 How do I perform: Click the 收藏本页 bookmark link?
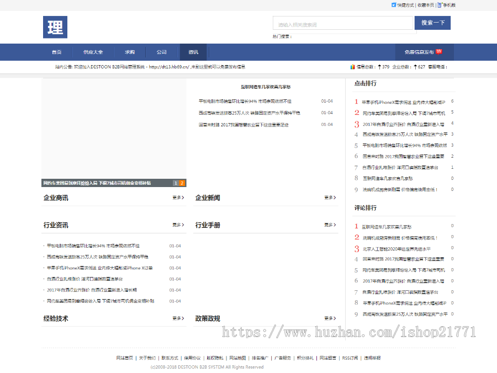(x=426, y=5)
